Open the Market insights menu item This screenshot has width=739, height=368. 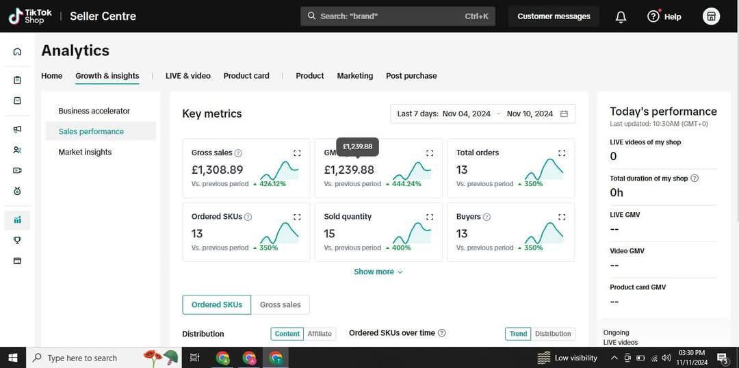[x=85, y=152]
